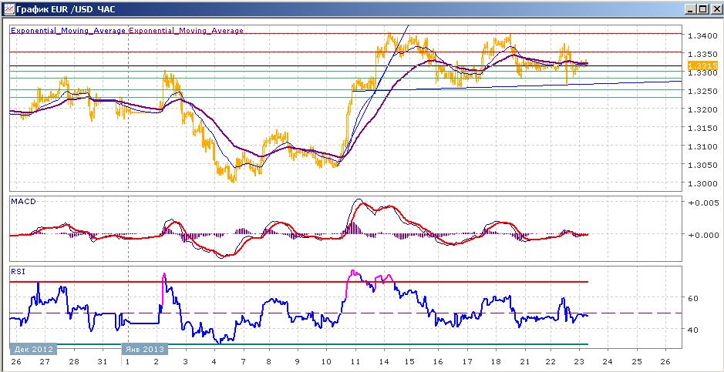Click the RSI panel label
Image resolution: width=724 pixels, height=372 pixels.
16,272
